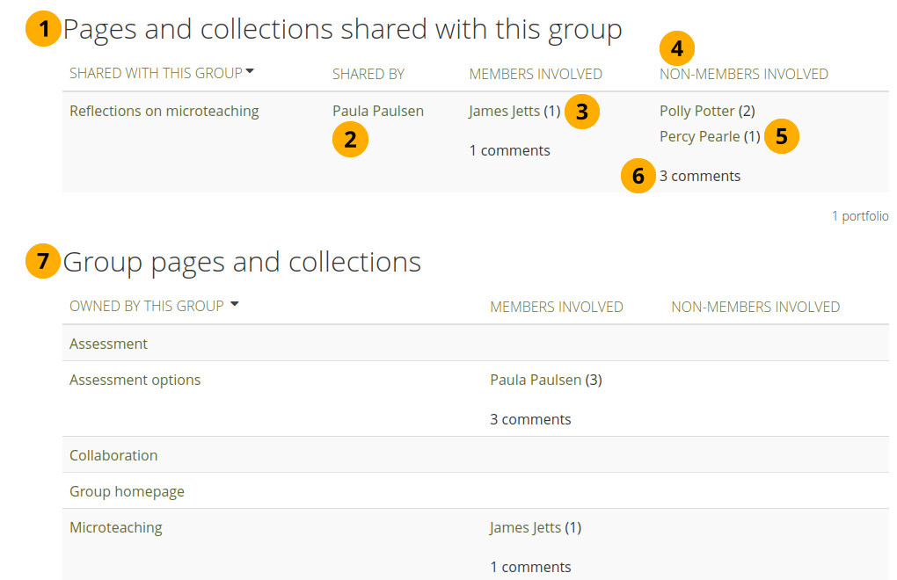Expand the 'Shared with this group' sort dropdown
This screenshot has width=897, height=580.
point(250,72)
